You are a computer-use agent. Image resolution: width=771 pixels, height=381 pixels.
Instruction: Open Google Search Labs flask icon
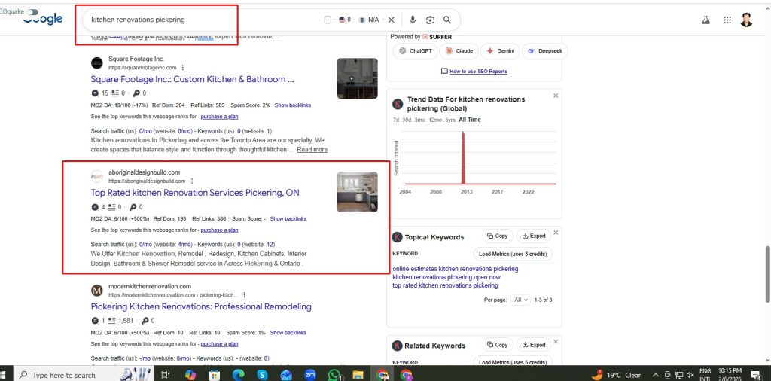coord(705,20)
